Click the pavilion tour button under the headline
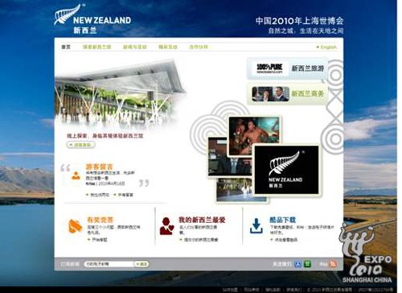This screenshot has width=402, height=293. (81, 145)
